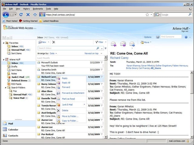
Task: Click the Google search magnifier icon
Action: 190,14
